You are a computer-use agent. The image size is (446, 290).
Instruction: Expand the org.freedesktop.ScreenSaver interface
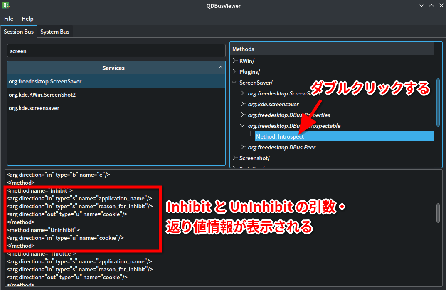(x=242, y=93)
